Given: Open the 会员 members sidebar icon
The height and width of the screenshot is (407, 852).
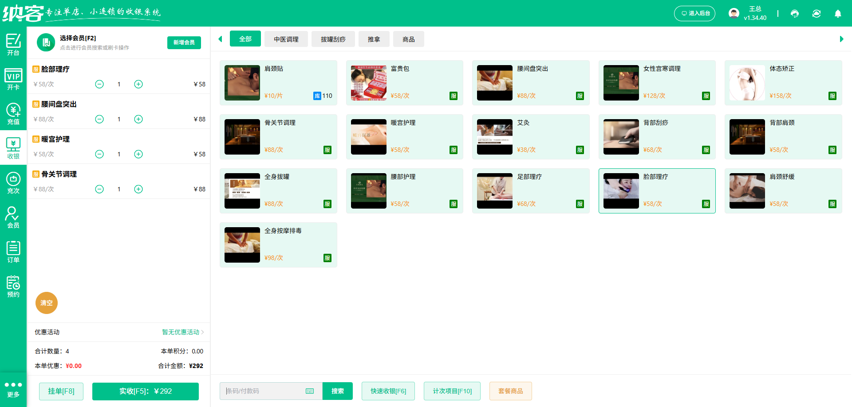Looking at the screenshot, I should 13,217.
